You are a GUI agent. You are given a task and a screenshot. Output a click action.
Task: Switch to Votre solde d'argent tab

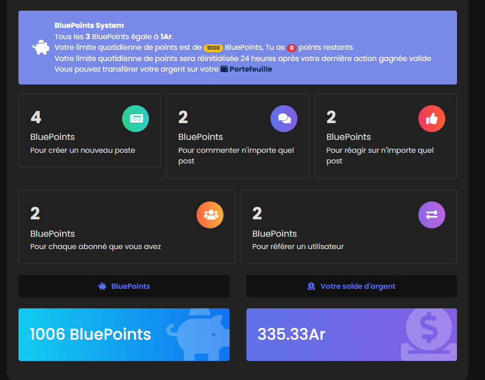(351, 286)
